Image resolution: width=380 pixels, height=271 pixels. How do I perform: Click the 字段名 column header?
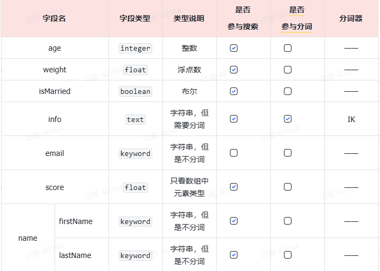click(55, 18)
